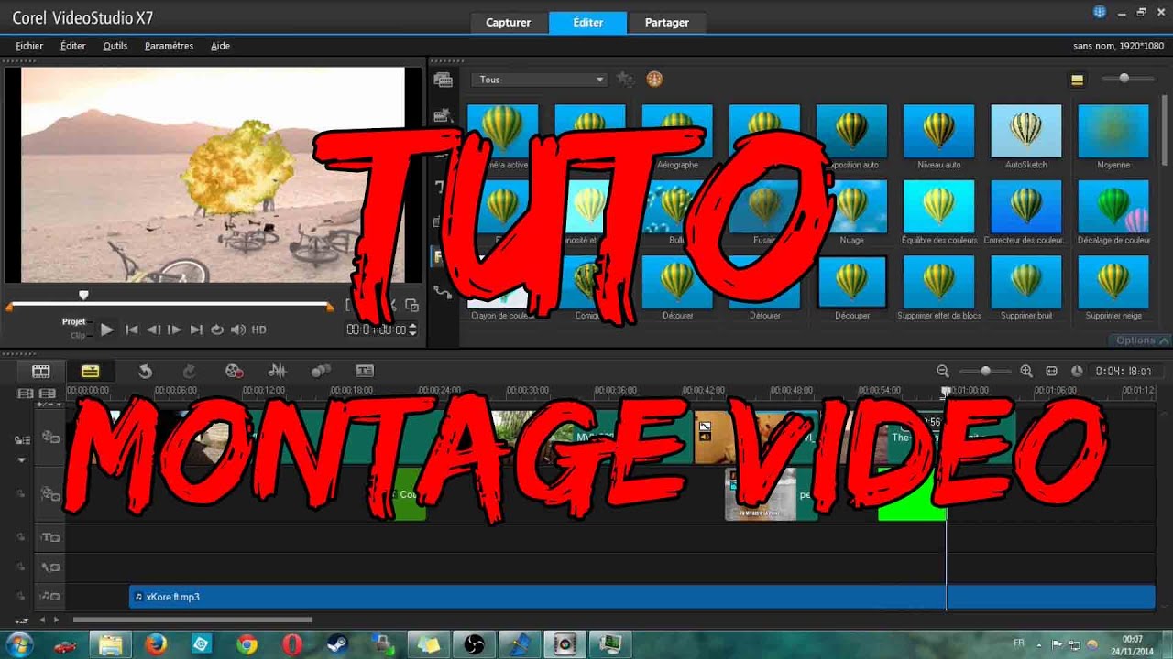The image size is (1173, 659).
Task: Toggle library thumbnail title display
Action: [x=1078, y=81]
